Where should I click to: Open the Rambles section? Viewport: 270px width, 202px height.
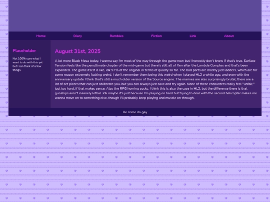116,36
